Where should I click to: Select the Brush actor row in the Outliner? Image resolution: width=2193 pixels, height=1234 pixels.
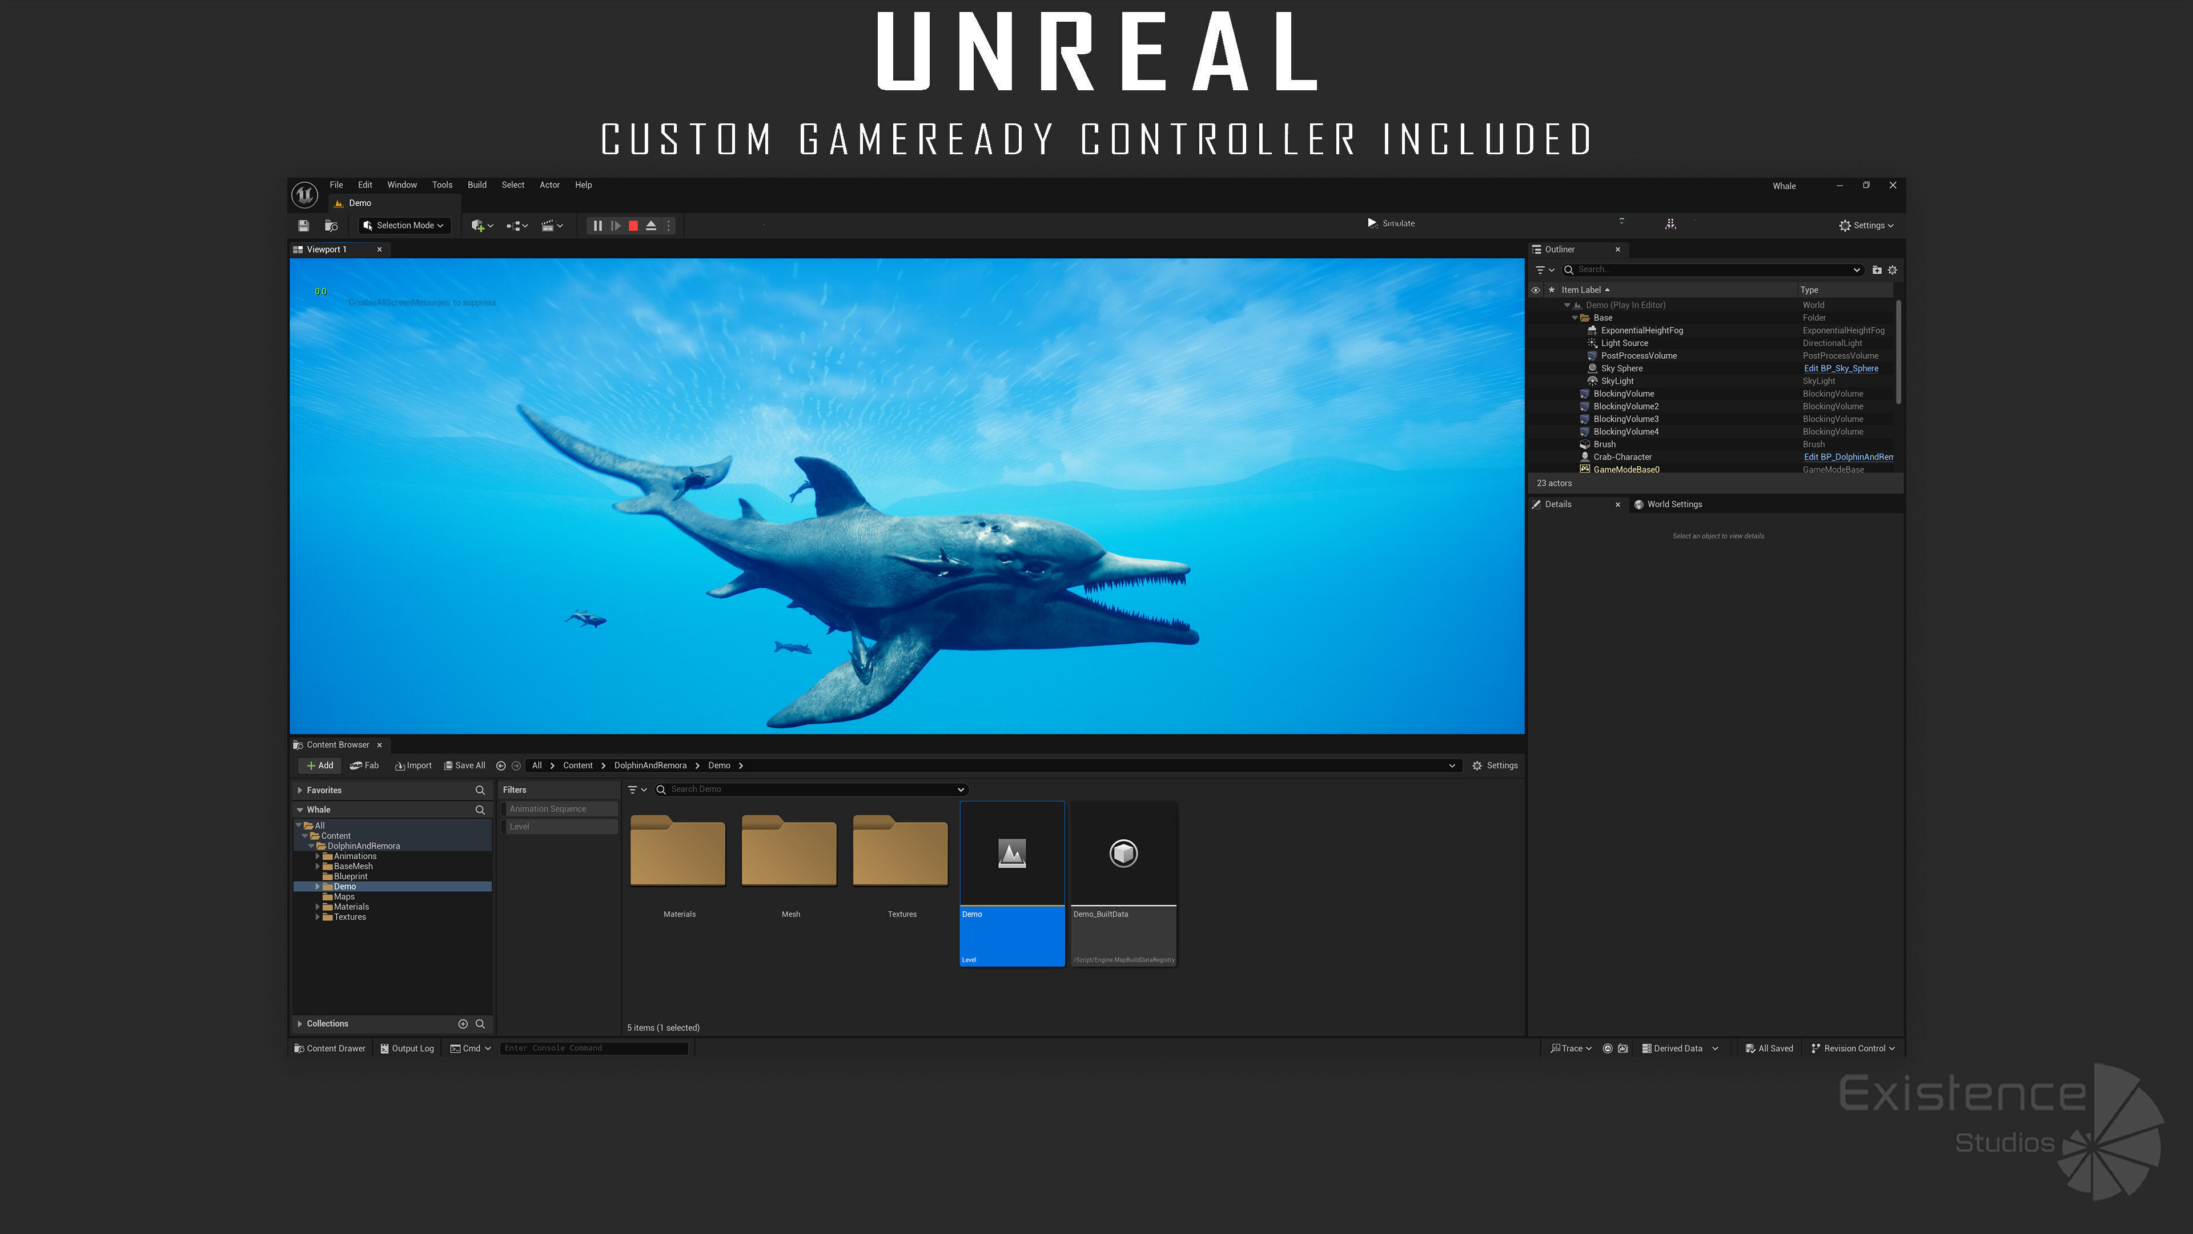click(x=1711, y=444)
